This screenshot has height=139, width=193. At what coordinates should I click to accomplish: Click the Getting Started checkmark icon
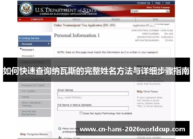(20, 38)
